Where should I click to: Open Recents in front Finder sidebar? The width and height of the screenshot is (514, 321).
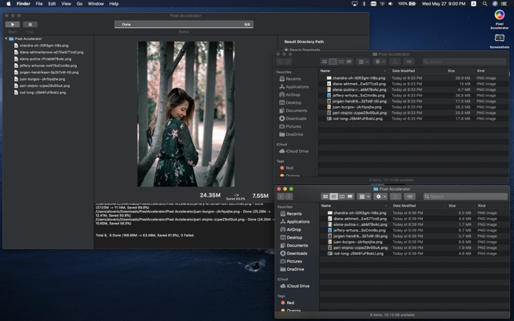point(291,214)
